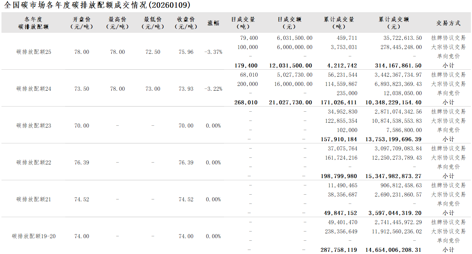
Task: Select the 最低价 column header
Action: tap(153, 23)
